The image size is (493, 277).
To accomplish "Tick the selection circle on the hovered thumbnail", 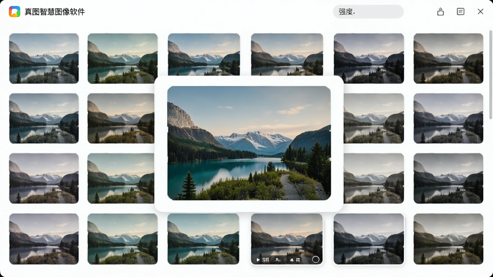I will point(316,259).
